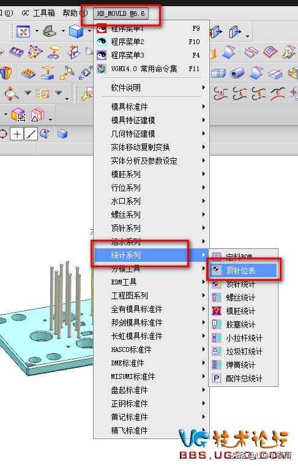The height and width of the screenshot is (466, 298).
Task: Select 程序菜单2 menu entry
Action: [152, 42]
